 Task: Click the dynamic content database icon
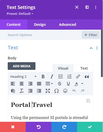[88, 101]
